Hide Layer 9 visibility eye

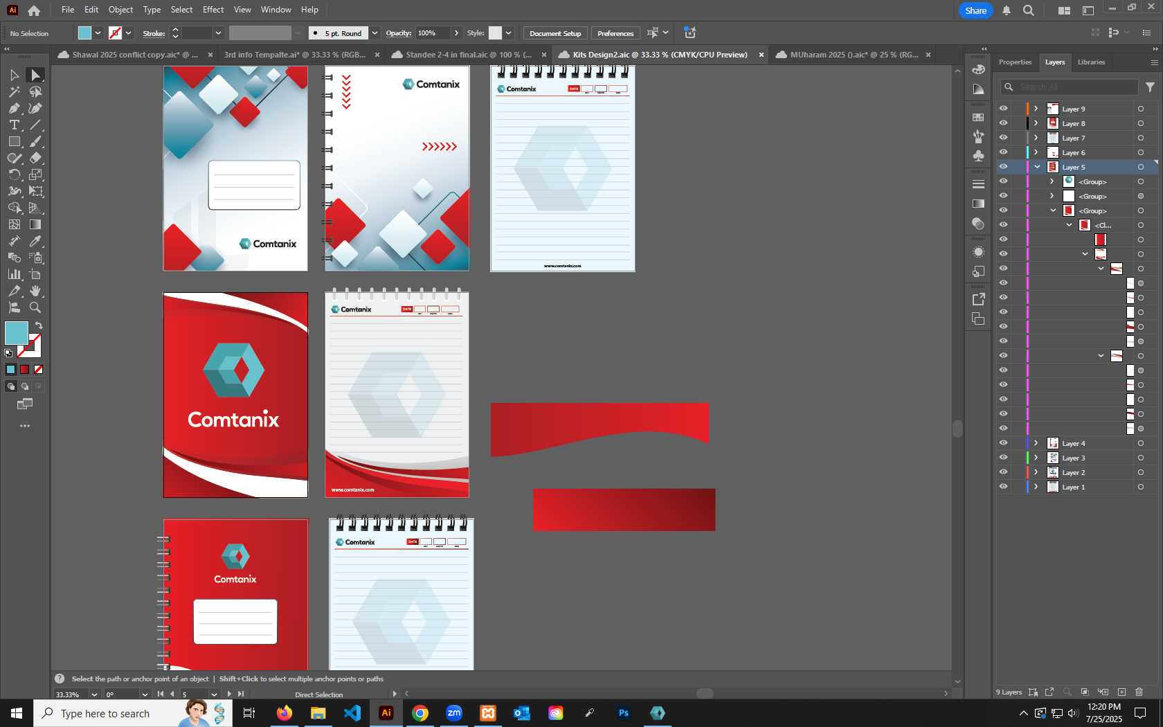pos(1003,109)
